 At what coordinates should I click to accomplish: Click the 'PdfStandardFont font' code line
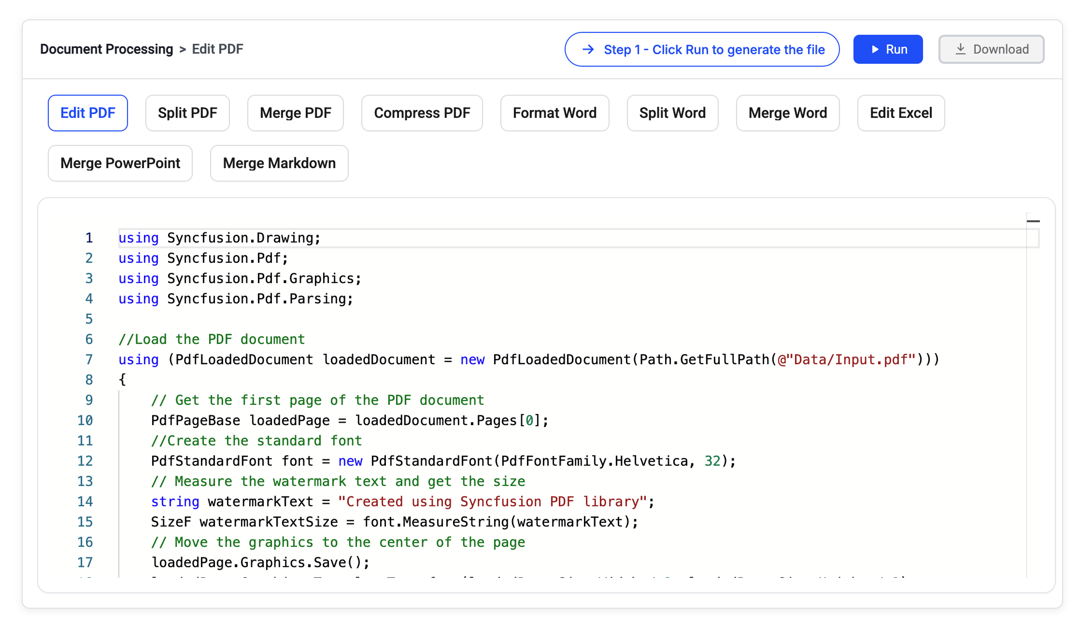pyautogui.click(x=443, y=461)
